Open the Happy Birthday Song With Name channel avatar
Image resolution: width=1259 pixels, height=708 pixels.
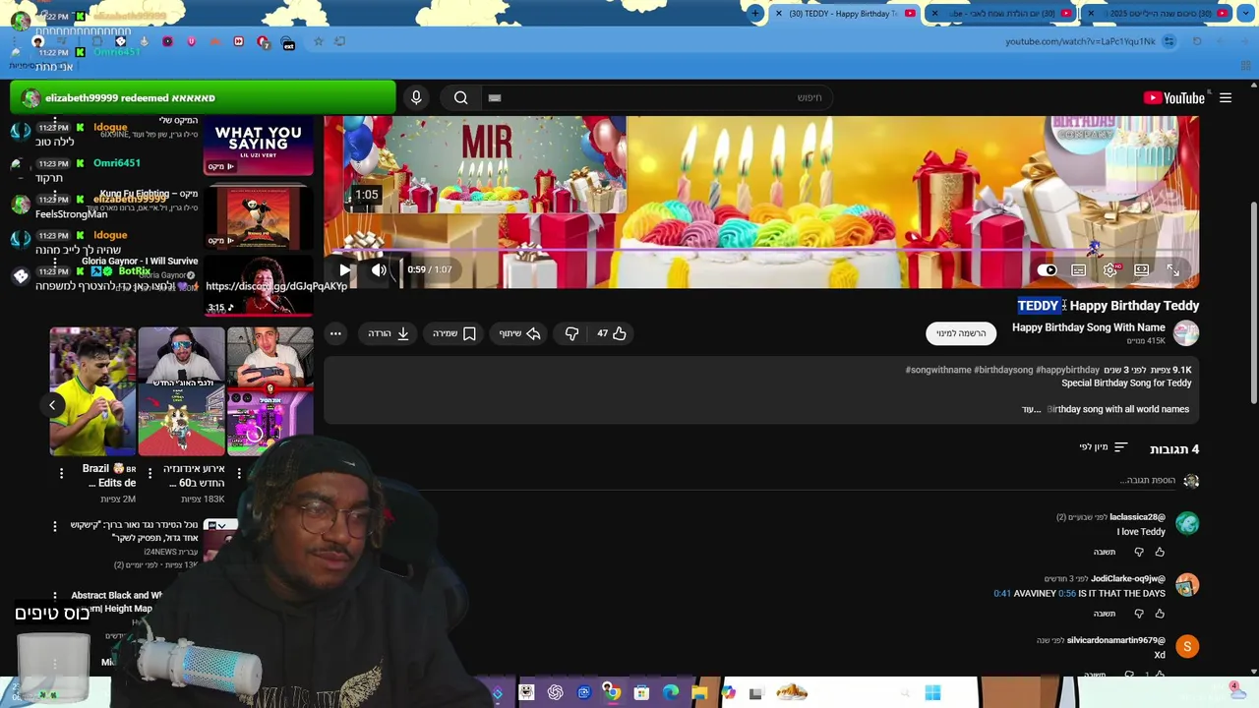click(1186, 333)
